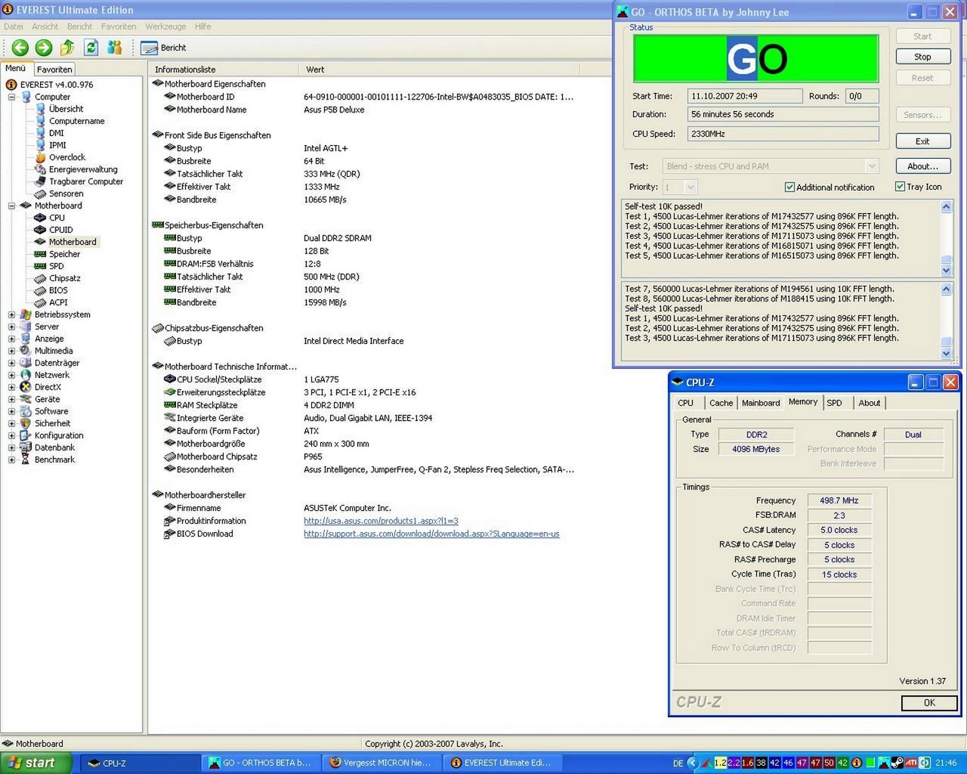Switch to the Favoriten tab in sidebar
The height and width of the screenshot is (774, 967).
(54, 69)
